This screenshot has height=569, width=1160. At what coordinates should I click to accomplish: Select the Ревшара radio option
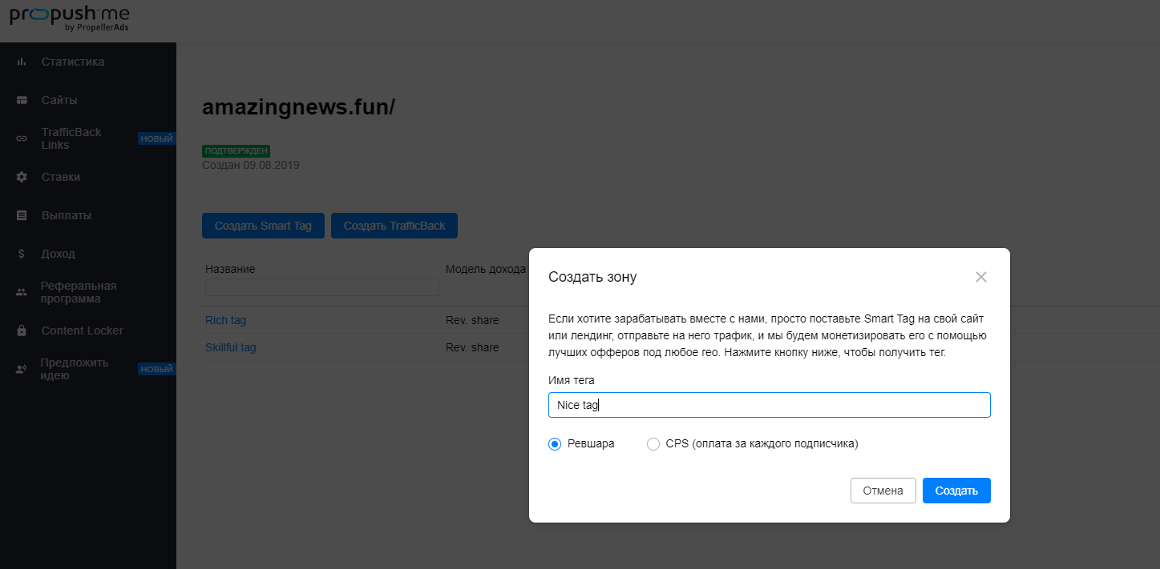555,444
